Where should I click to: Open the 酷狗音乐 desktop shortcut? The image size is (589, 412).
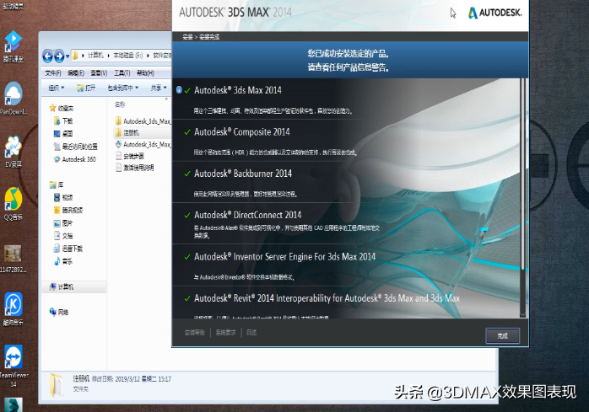(14, 309)
